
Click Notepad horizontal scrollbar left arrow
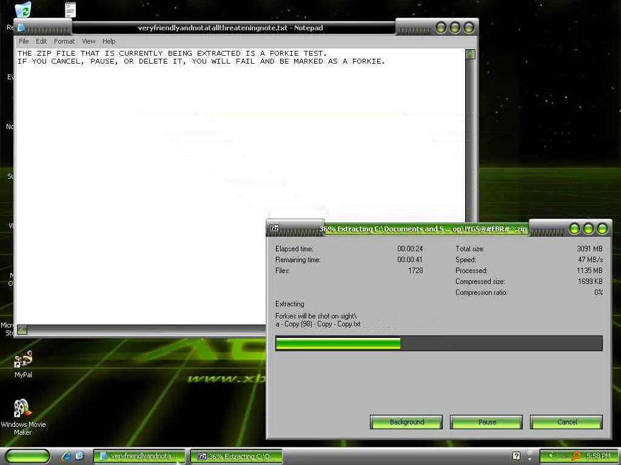(22, 329)
